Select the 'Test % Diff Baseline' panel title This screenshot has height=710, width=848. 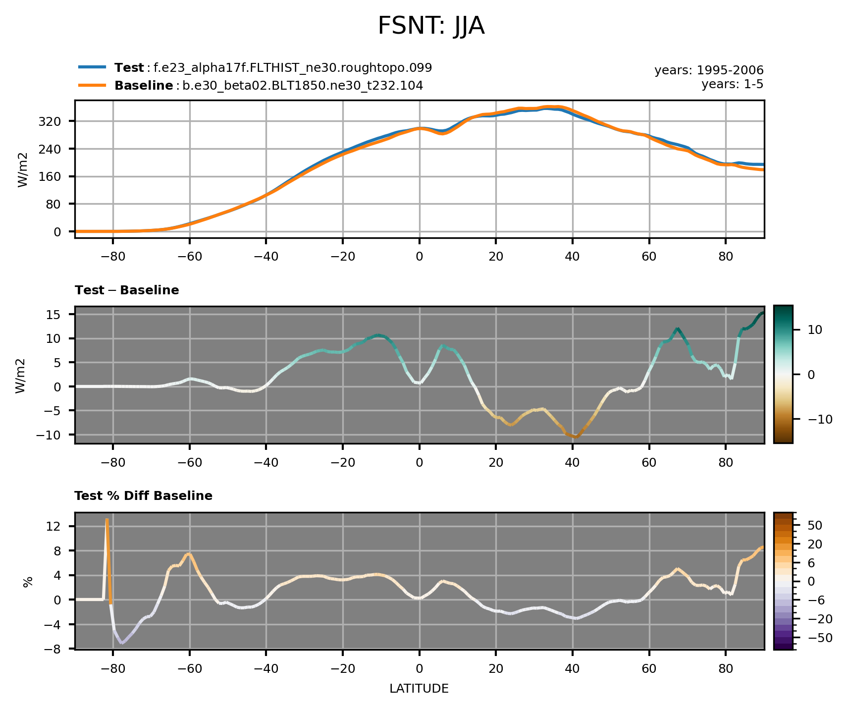(143, 496)
